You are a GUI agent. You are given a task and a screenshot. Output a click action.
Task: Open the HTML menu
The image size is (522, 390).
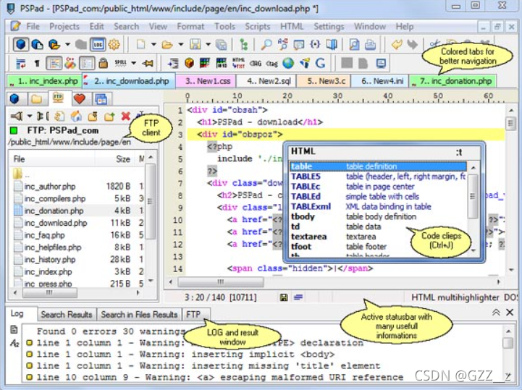[x=292, y=26]
